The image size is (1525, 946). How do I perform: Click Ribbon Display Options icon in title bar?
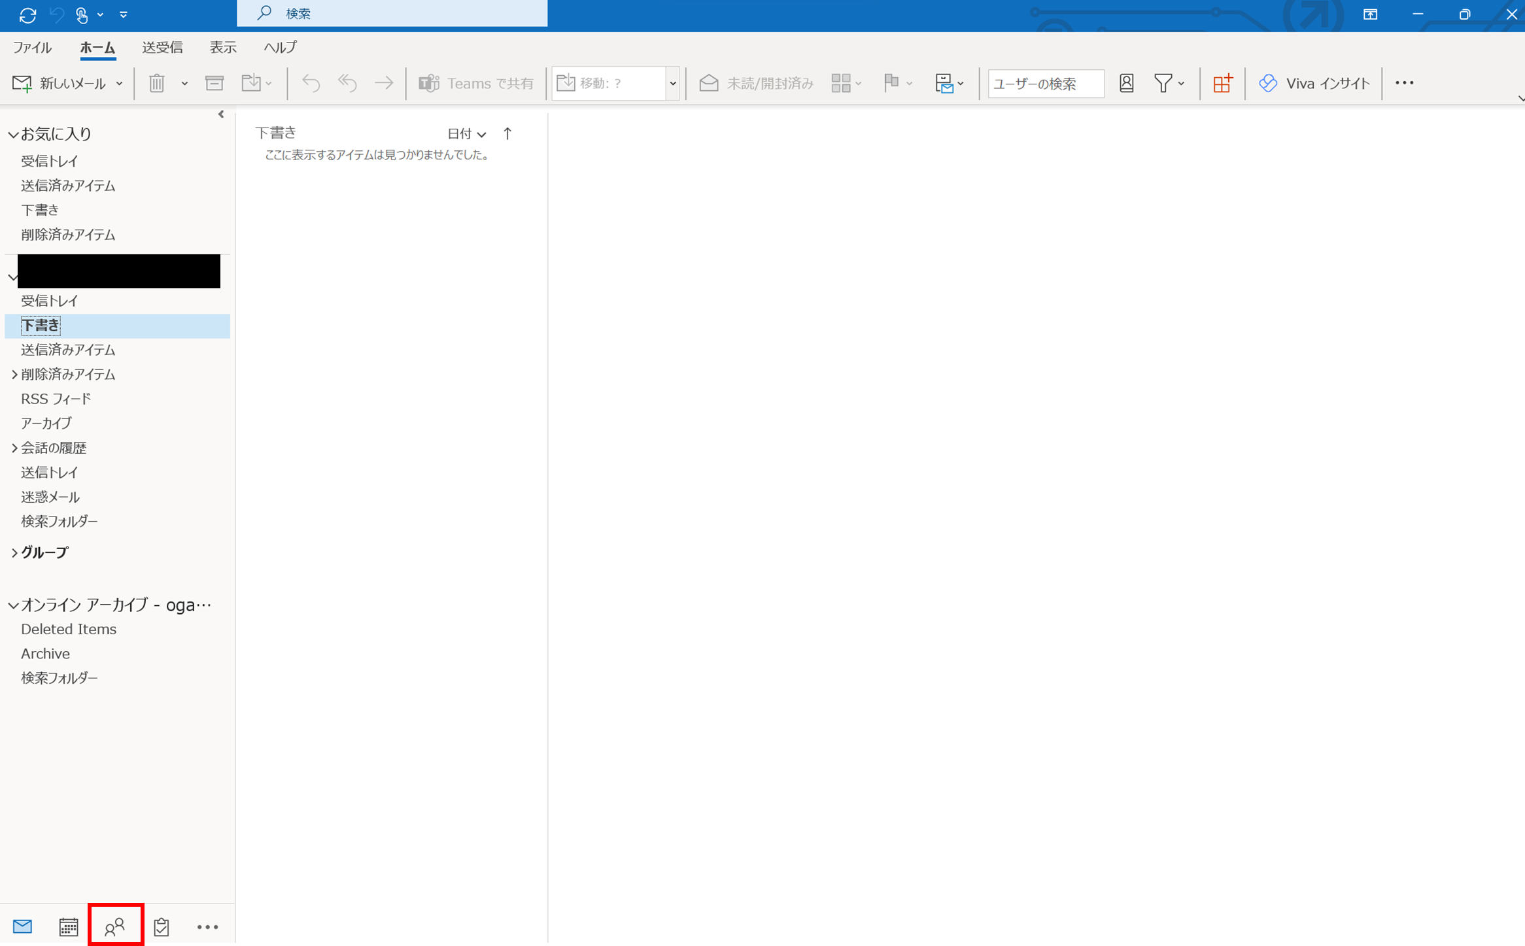tap(1370, 14)
